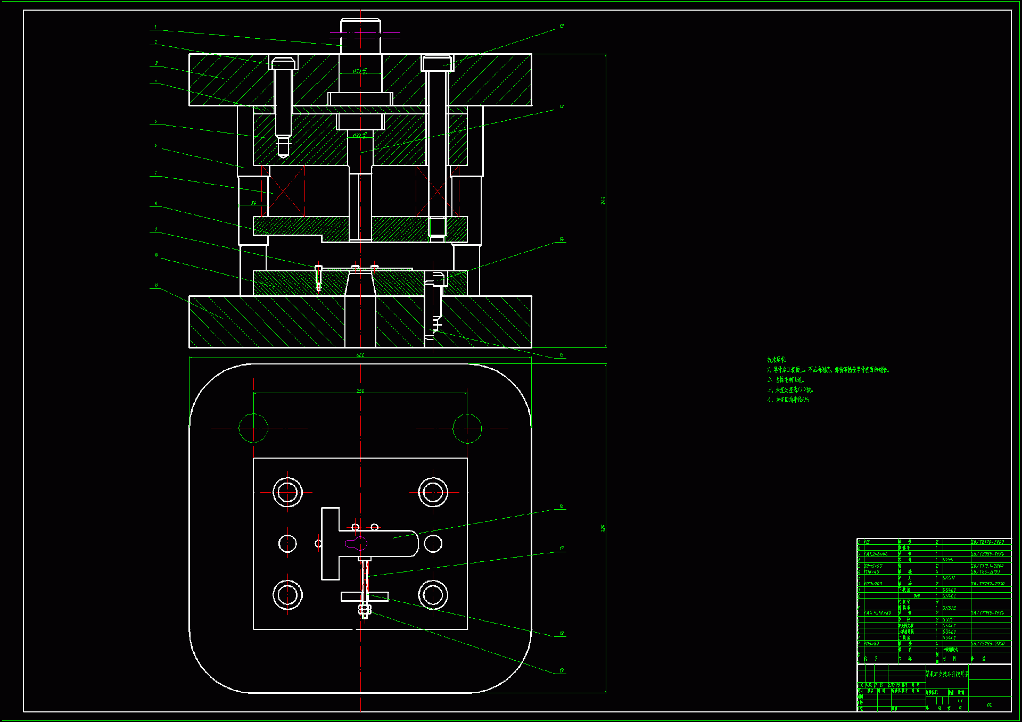Select technical requirement line 2 text
The image size is (1022, 722).
(x=786, y=380)
